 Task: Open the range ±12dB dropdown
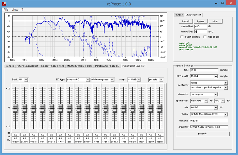pos(134,80)
